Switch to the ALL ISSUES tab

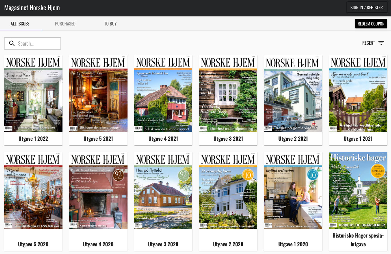coord(20,24)
